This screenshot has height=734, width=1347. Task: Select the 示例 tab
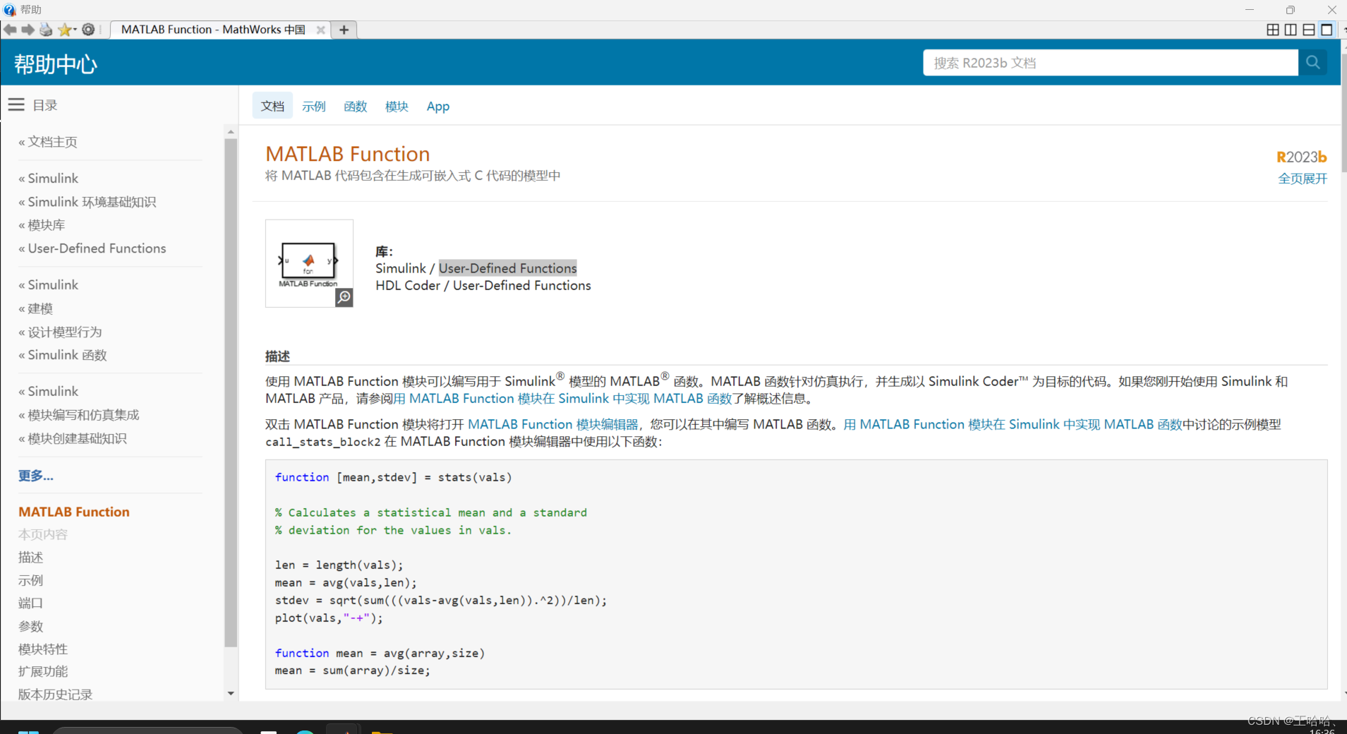(x=314, y=106)
